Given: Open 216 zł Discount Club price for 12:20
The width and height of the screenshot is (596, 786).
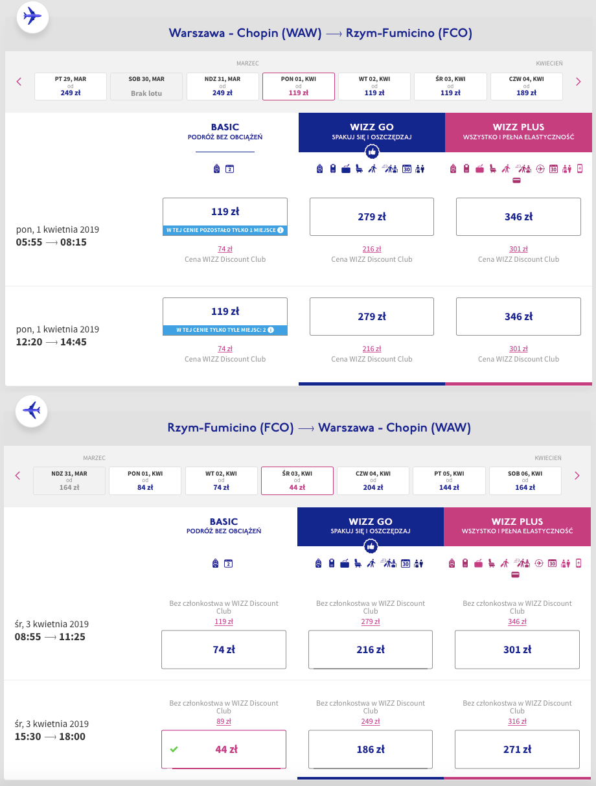Looking at the screenshot, I should tap(372, 349).
